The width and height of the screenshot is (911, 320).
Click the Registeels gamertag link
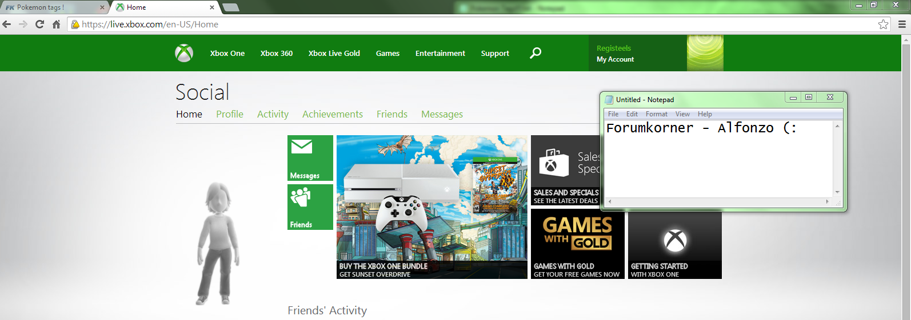614,48
